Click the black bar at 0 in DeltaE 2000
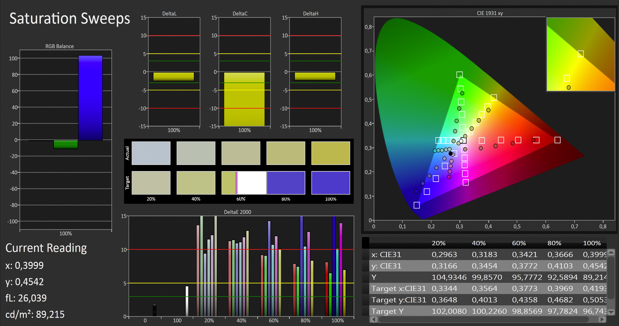The width and height of the screenshot is (619, 326). coord(154,310)
